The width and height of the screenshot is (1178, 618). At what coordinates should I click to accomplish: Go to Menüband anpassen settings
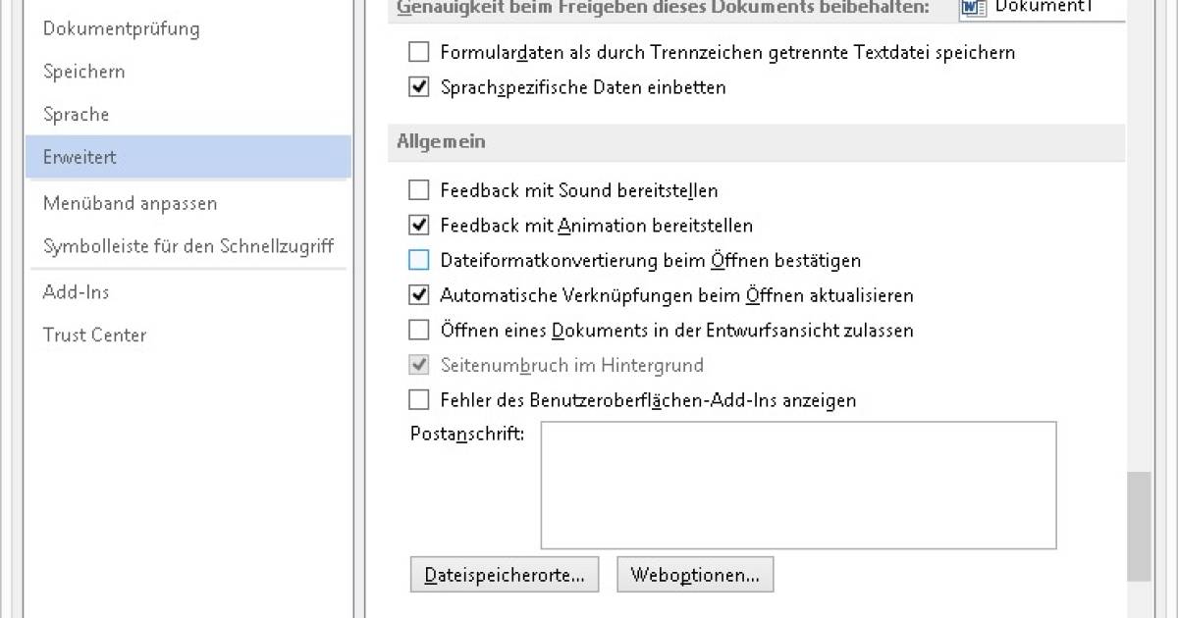130,204
